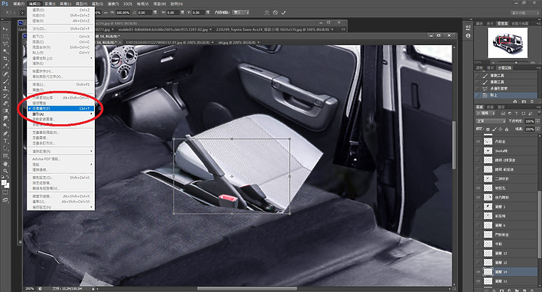
Task: Open the 檔案(F) File menu
Action: [19, 4]
